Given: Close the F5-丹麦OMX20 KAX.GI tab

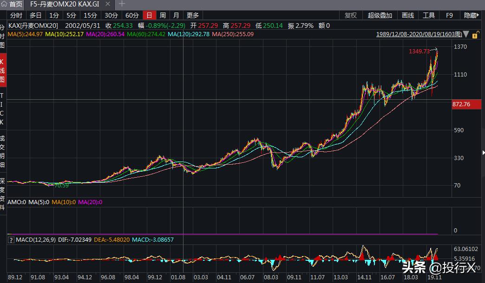Looking at the screenshot, I should pyautogui.click(x=107, y=4).
